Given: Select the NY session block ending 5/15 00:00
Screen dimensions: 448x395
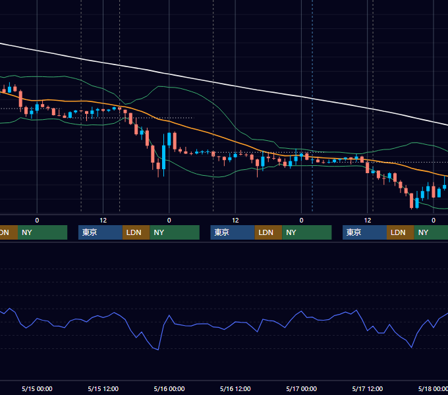Looking at the screenshot, I should point(42,232).
